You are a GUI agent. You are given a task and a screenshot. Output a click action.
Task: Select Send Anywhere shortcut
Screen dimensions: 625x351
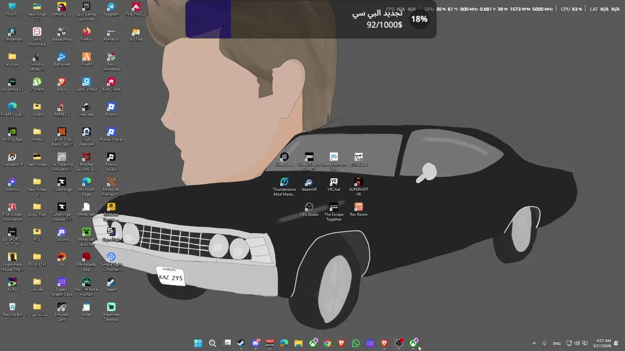(x=37, y=37)
